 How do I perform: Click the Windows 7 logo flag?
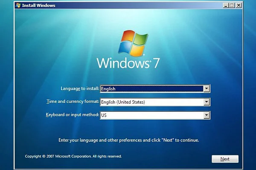[x=133, y=43]
